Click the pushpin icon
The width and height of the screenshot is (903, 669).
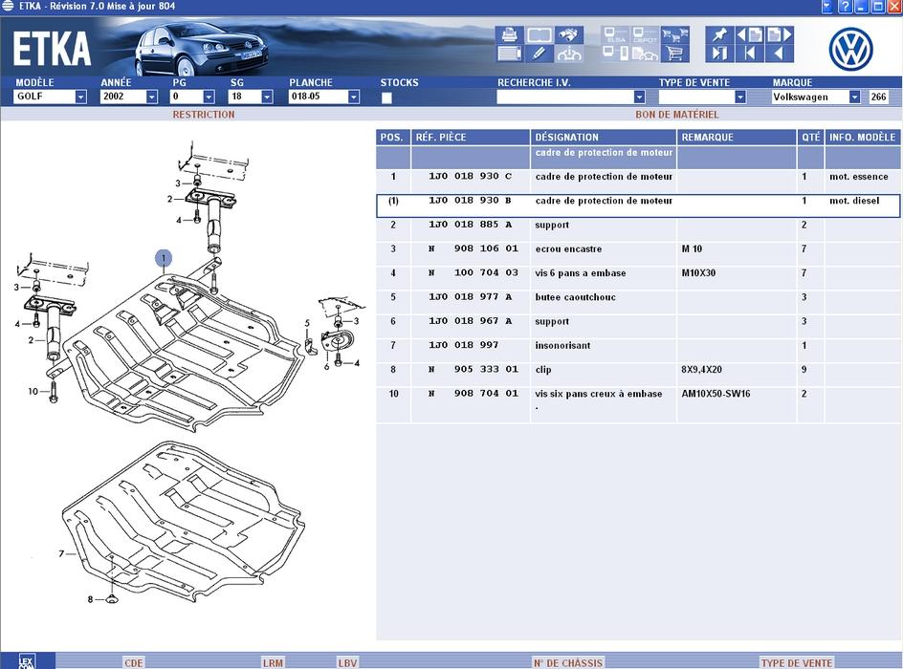pyautogui.click(x=720, y=35)
